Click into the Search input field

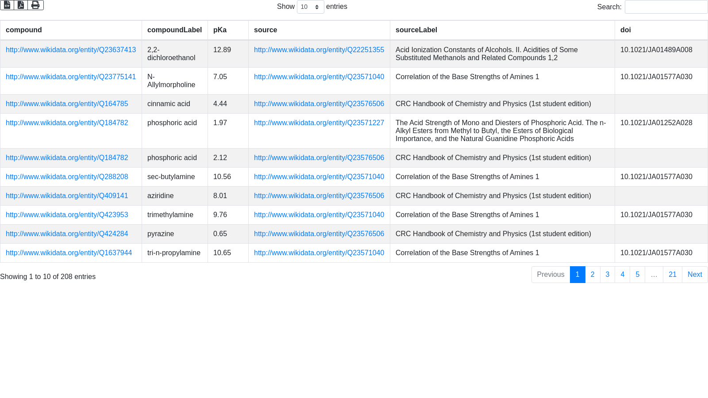pyautogui.click(x=666, y=7)
